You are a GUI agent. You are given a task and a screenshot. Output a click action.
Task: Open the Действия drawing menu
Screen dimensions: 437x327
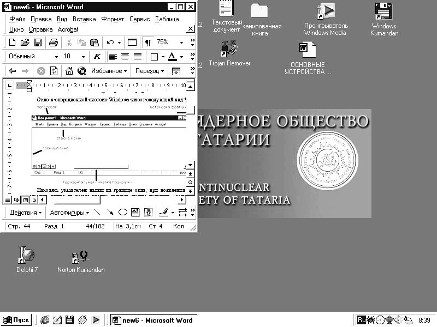click(x=25, y=213)
